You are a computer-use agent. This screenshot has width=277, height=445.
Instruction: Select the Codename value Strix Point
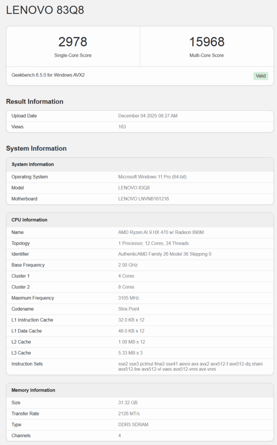[130, 309]
